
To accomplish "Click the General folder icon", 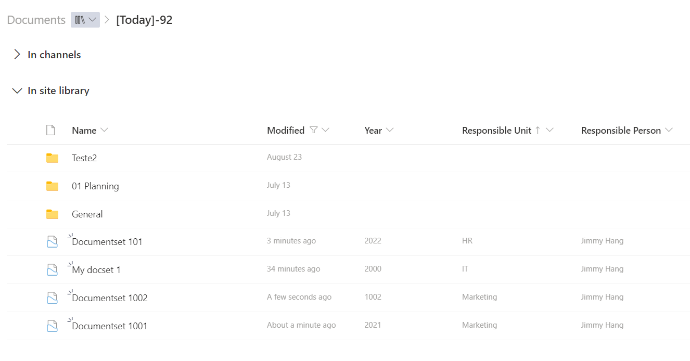I will coord(52,214).
